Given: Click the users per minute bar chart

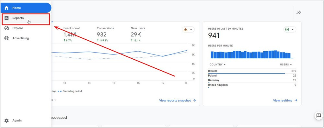Looking at the screenshot, I should [x=252, y=54].
